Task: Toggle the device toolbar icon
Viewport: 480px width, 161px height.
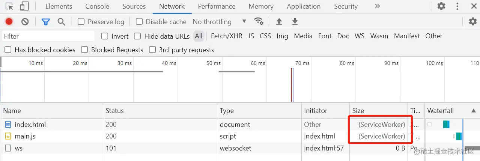Action: point(24,6)
